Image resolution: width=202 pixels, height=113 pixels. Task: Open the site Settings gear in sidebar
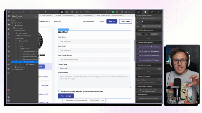pos(9,56)
